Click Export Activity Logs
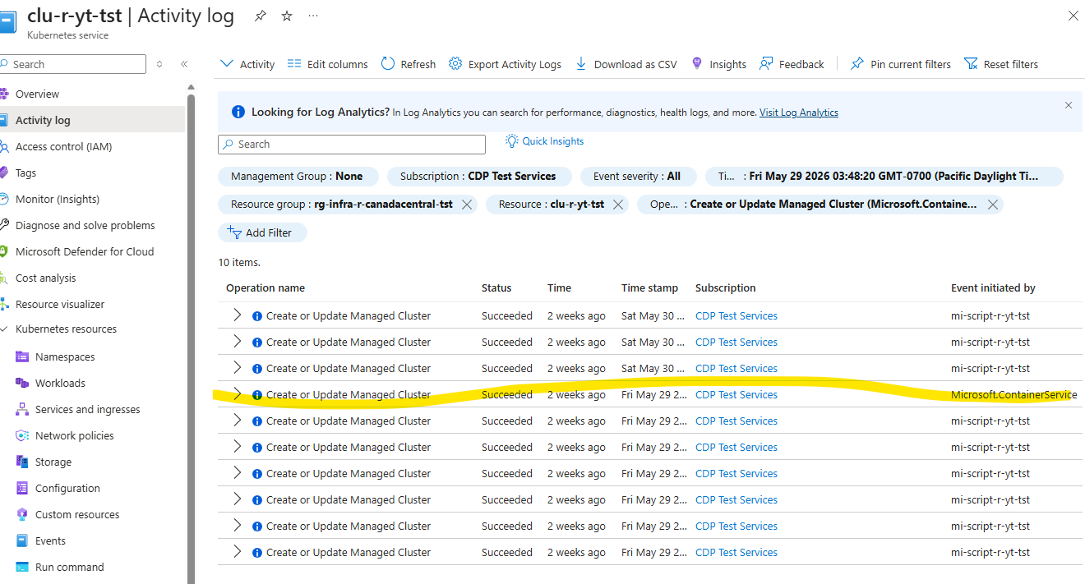Screen dimensions: 1085x584 (x=505, y=64)
